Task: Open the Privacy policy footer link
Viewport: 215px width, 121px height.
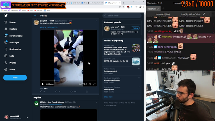Action: coord(113,103)
